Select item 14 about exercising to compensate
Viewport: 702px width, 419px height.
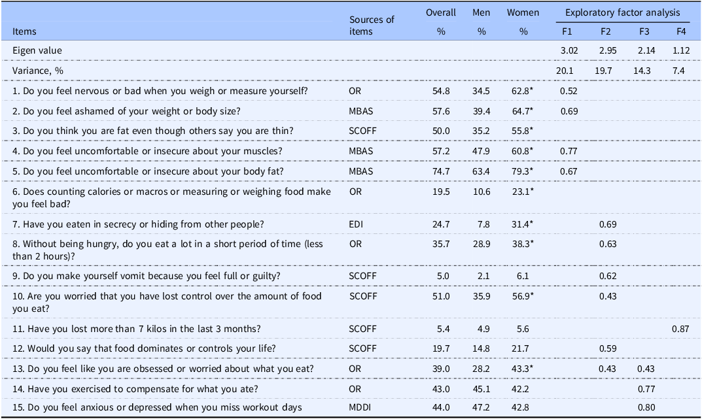coord(135,389)
